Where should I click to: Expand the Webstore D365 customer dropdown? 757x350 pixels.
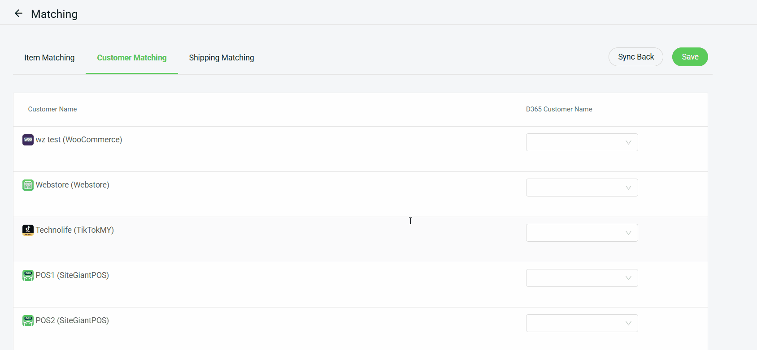(x=582, y=188)
